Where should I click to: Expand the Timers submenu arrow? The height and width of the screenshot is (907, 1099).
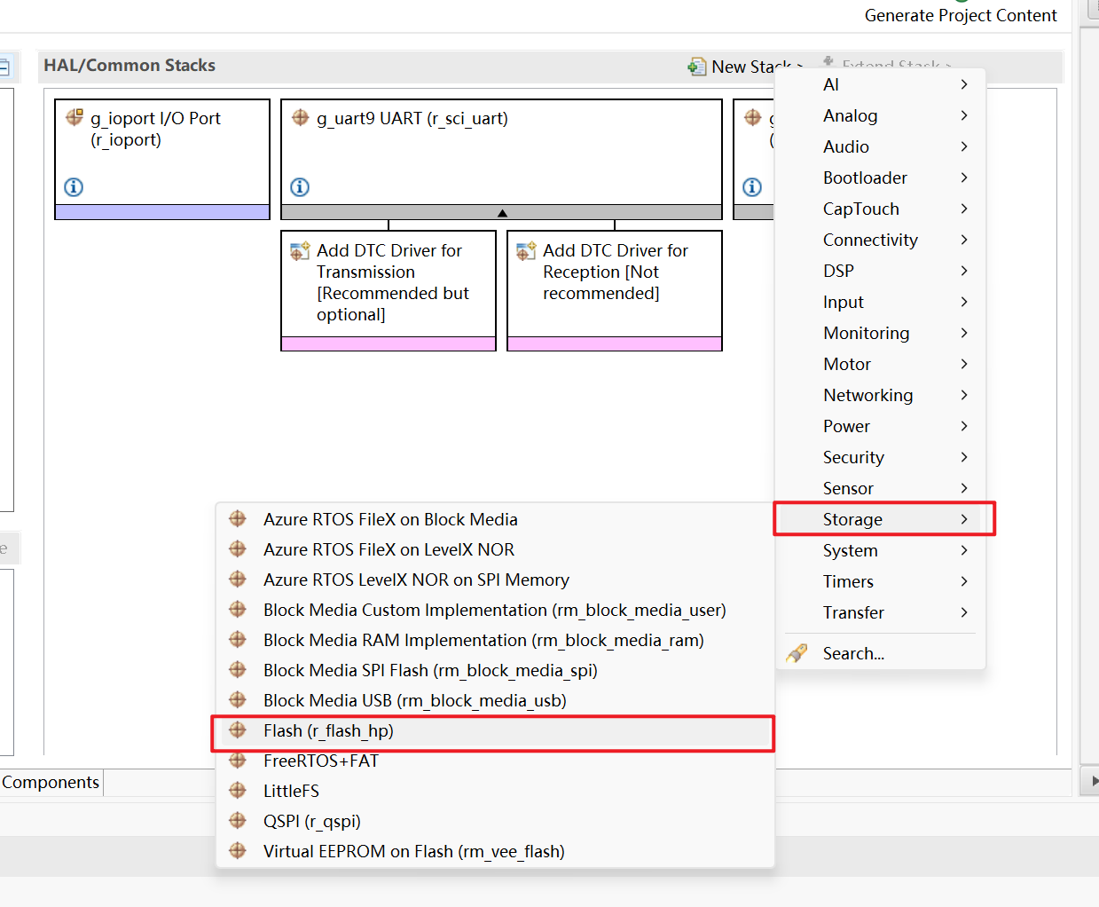[964, 581]
